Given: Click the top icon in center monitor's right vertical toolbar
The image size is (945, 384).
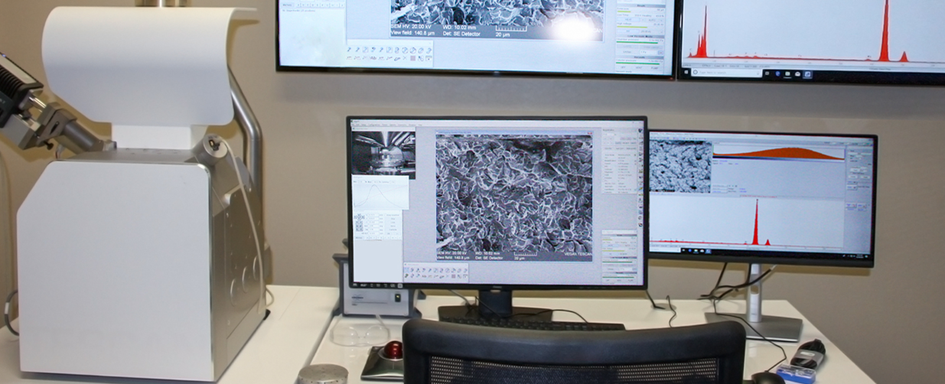Looking at the screenshot, I should coord(641,129).
